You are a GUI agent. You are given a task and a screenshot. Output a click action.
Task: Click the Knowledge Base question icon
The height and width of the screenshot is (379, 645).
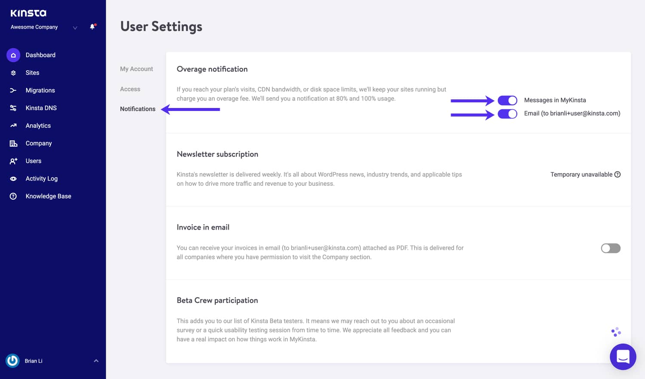tap(13, 196)
